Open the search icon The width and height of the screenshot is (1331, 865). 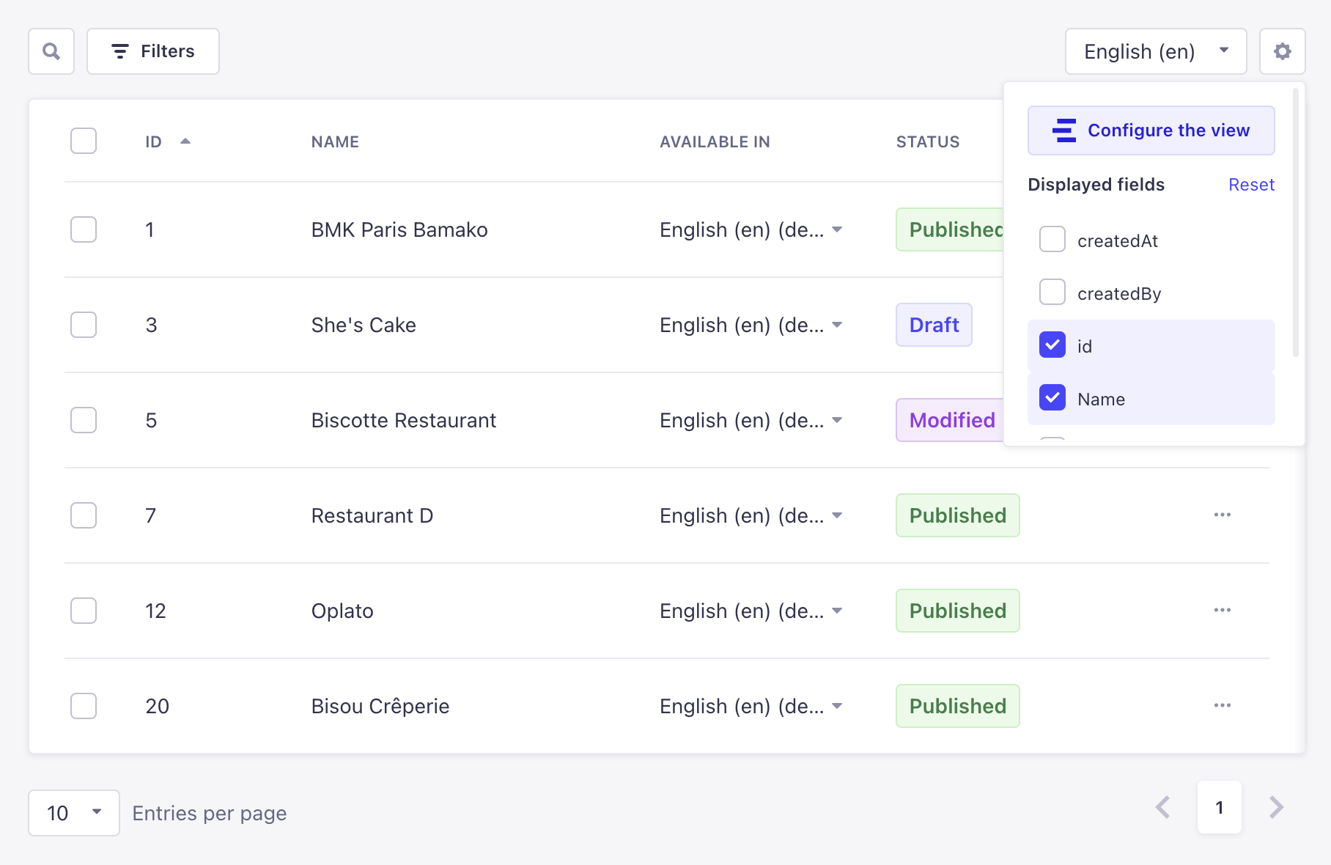[51, 51]
